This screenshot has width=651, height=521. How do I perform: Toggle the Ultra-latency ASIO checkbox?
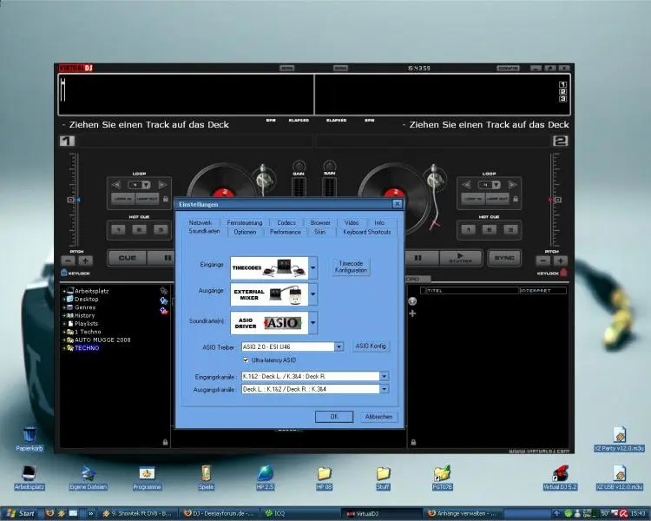[x=247, y=359]
